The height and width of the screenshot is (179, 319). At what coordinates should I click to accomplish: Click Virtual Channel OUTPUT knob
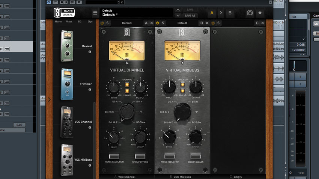pyautogui.click(x=140, y=87)
